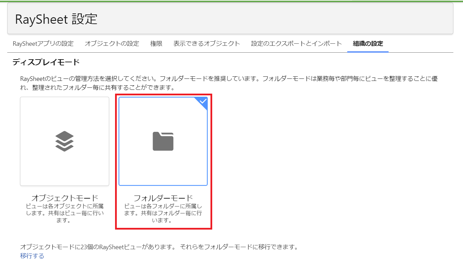Screen dimensions: 463x264
Task: Choose the オブジェクトモード card
Action: (x=65, y=141)
